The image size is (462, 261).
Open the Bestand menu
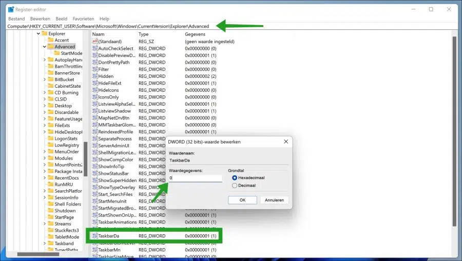coord(16,18)
